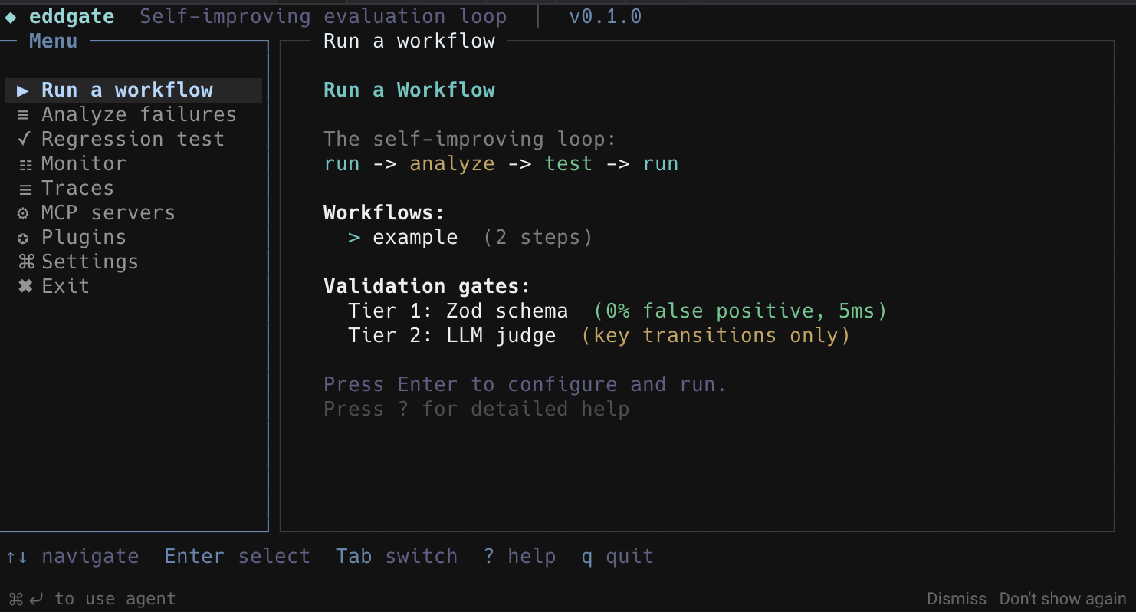Image resolution: width=1136 pixels, height=612 pixels.
Task: Click Dismiss in the bottom bar
Action: pyautogui.click(x=956, y=598)
